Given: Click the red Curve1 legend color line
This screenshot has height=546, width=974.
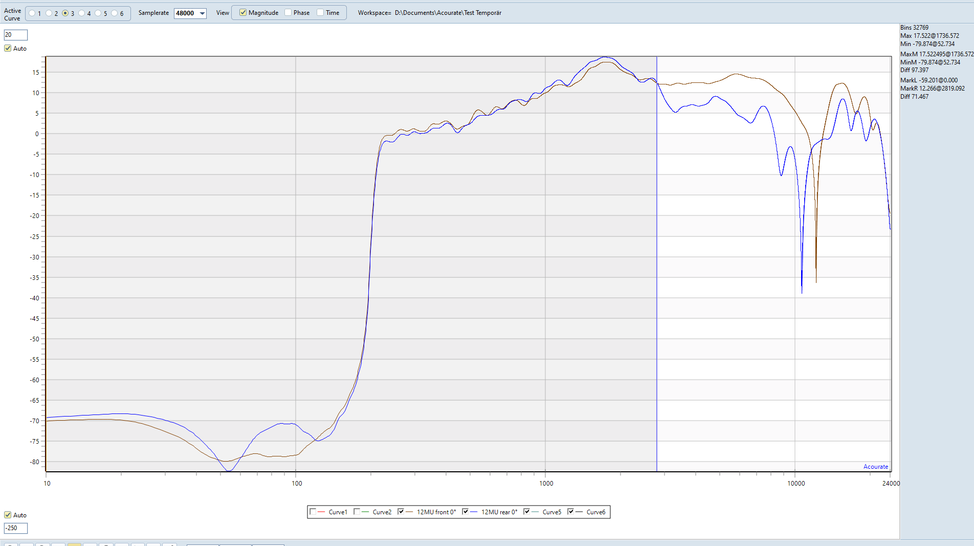Looking at the screenshot, I should pyautogui.click(x=321, y=512).
